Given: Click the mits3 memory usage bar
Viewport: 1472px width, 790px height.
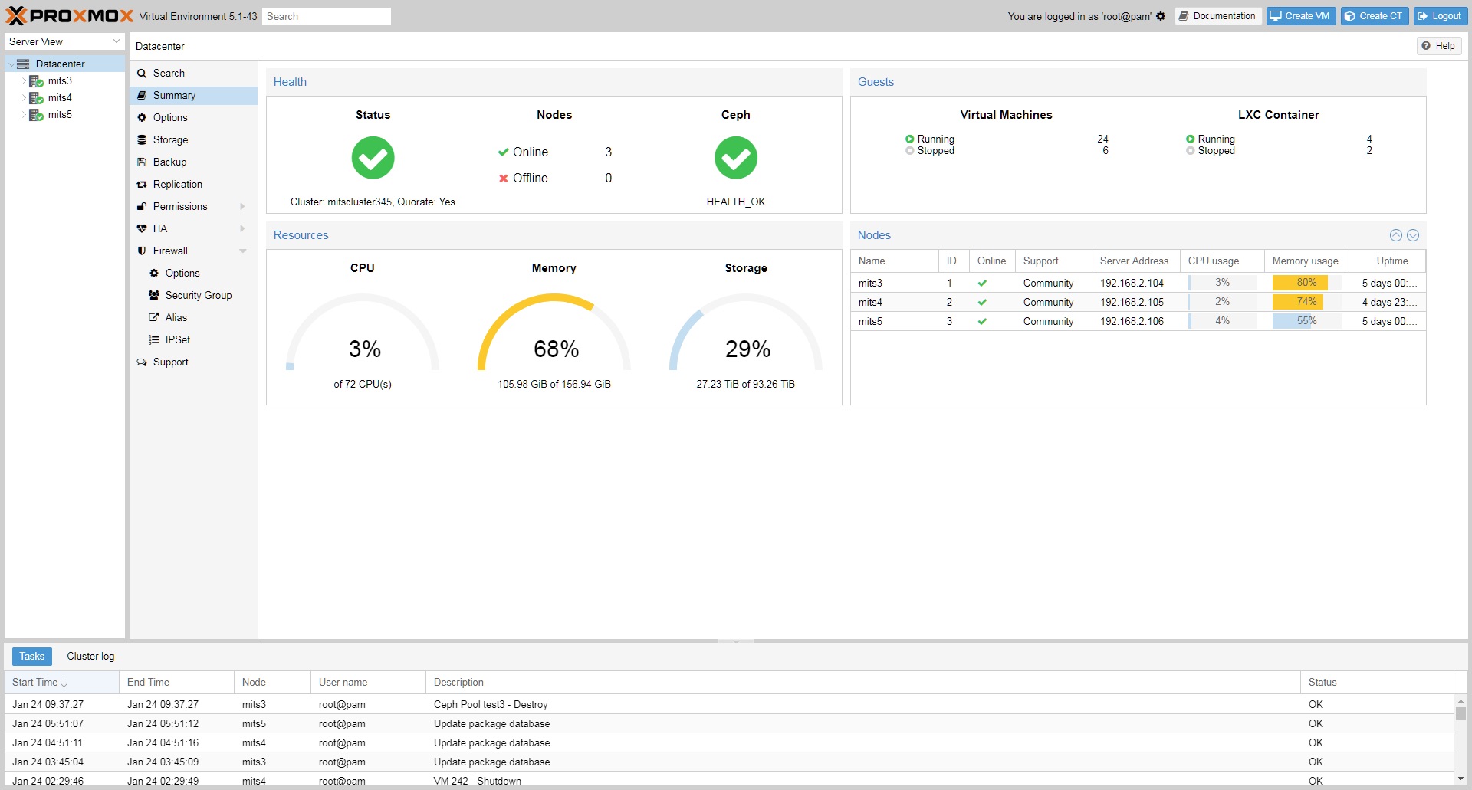Looking at the screenshot, I should click(x=1306, y=283).
